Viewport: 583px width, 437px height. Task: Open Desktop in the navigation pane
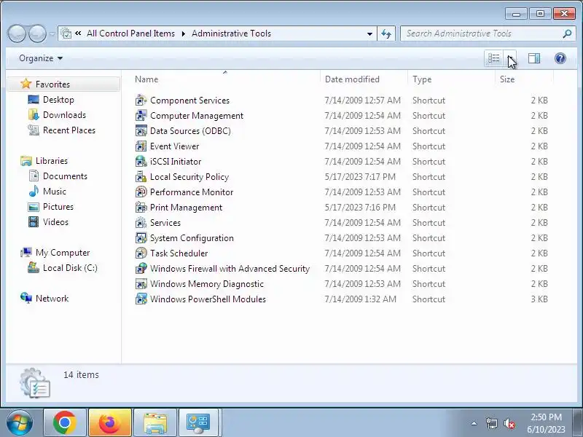[x=58, y=100]
